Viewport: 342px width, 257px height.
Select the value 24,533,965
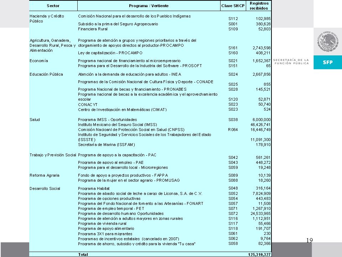point(261,213)
